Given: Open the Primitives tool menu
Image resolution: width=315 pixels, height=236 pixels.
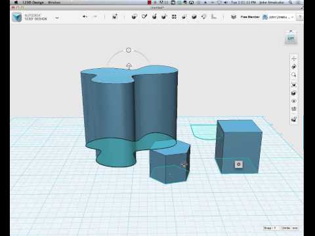Looking at the screenshot, I should tap(135, 16).
